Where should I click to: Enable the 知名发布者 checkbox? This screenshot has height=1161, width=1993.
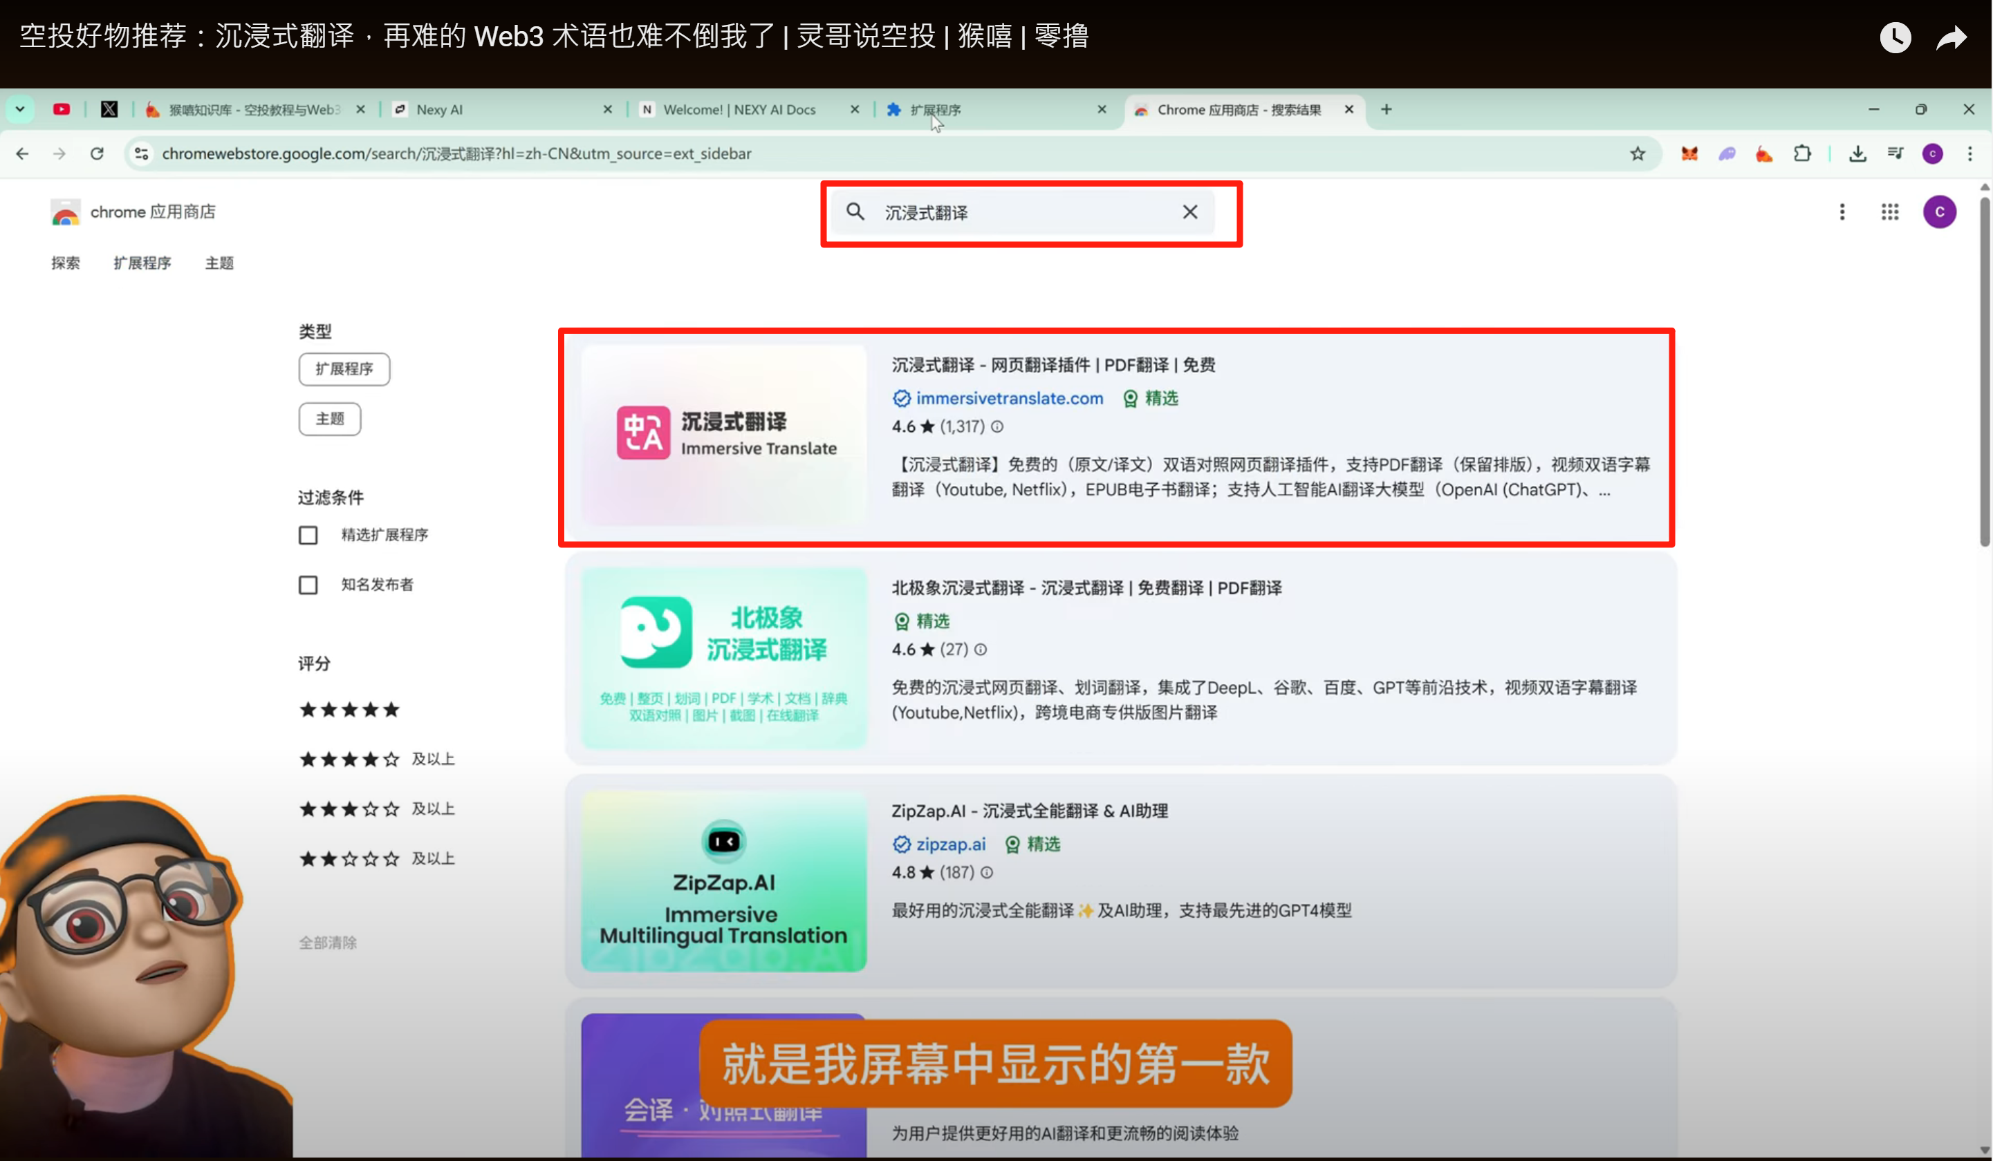coord(308,585)
